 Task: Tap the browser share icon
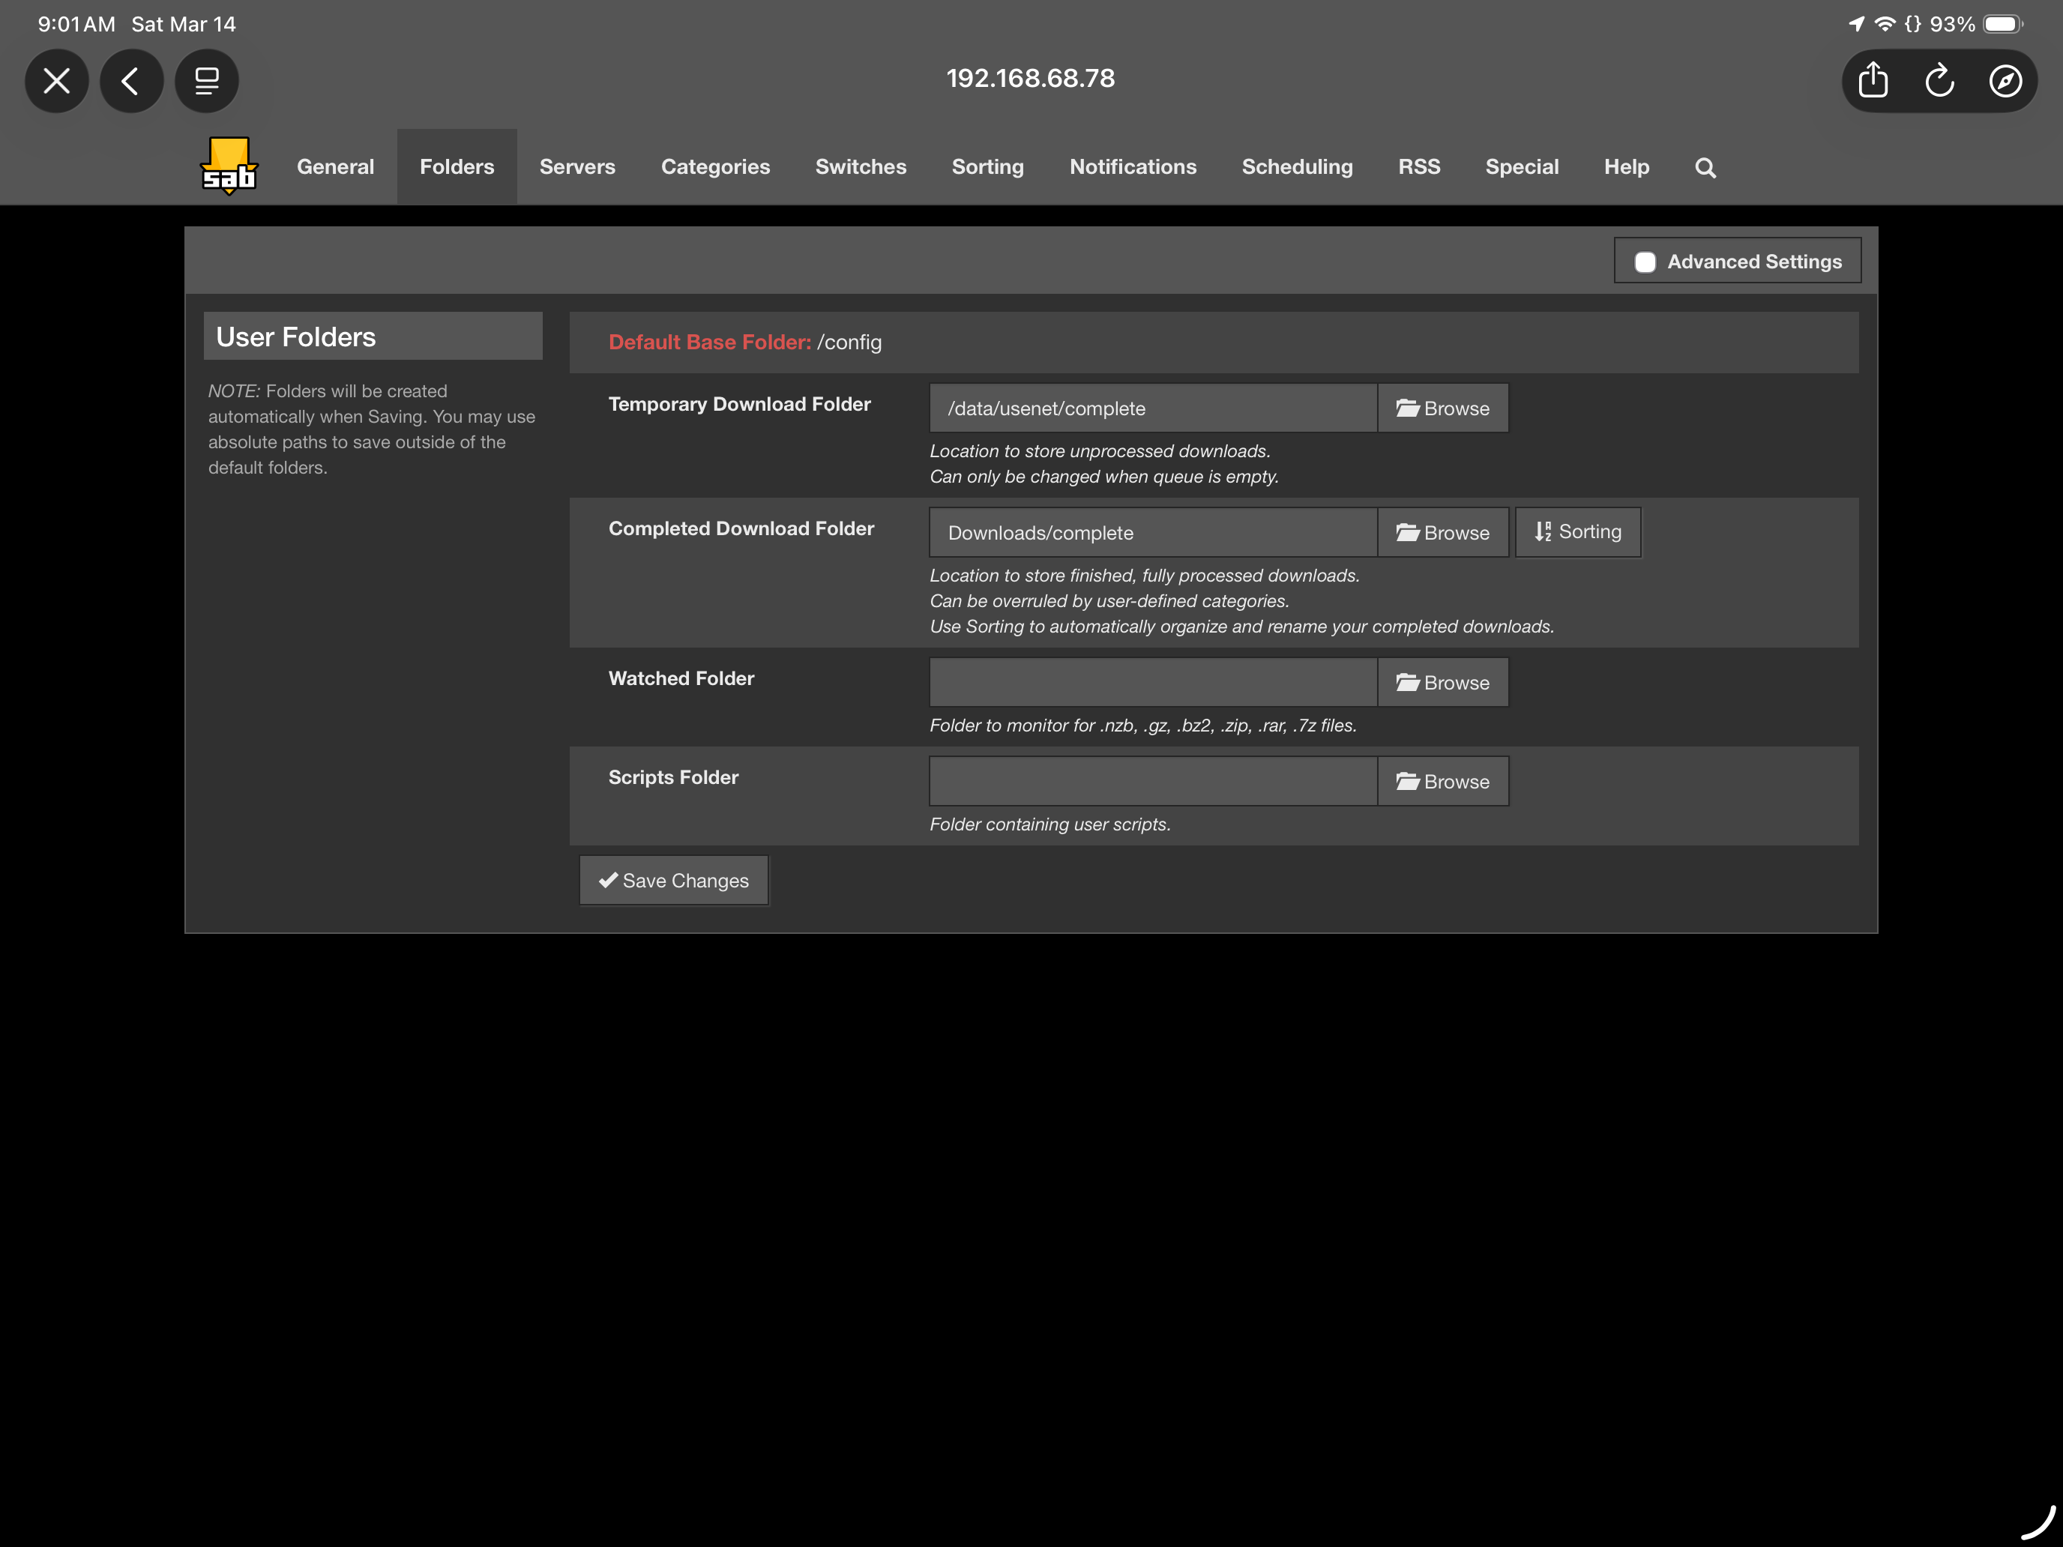coord(1873,81)
